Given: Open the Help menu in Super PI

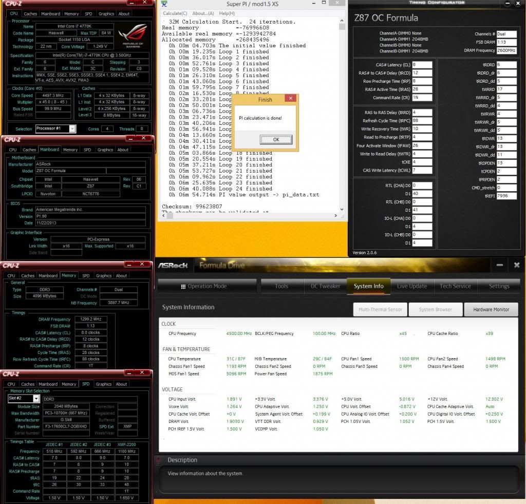Looking at the screenshot, I should (227, 13).
